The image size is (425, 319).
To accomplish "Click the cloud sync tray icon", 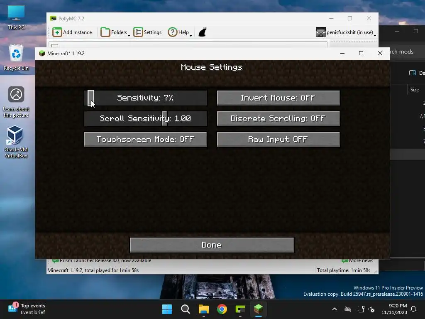I will pos(348,309).
